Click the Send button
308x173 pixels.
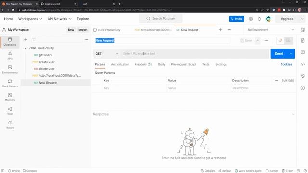279,53
